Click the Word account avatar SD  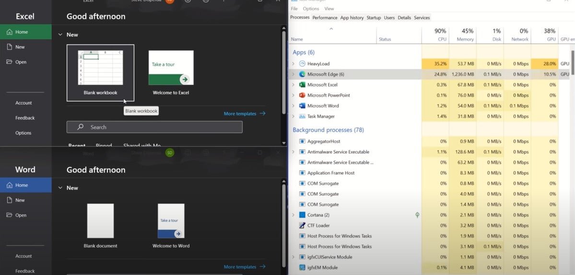169,153
